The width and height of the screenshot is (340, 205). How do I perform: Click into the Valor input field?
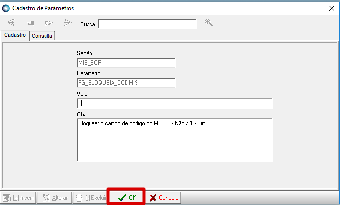point(175,103)
